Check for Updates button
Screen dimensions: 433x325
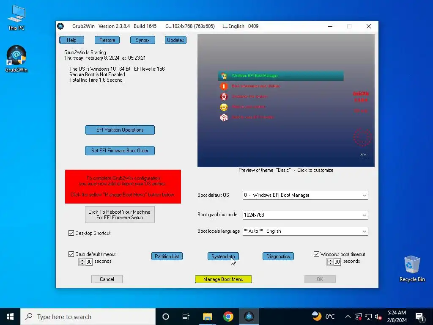click(175, 40)
